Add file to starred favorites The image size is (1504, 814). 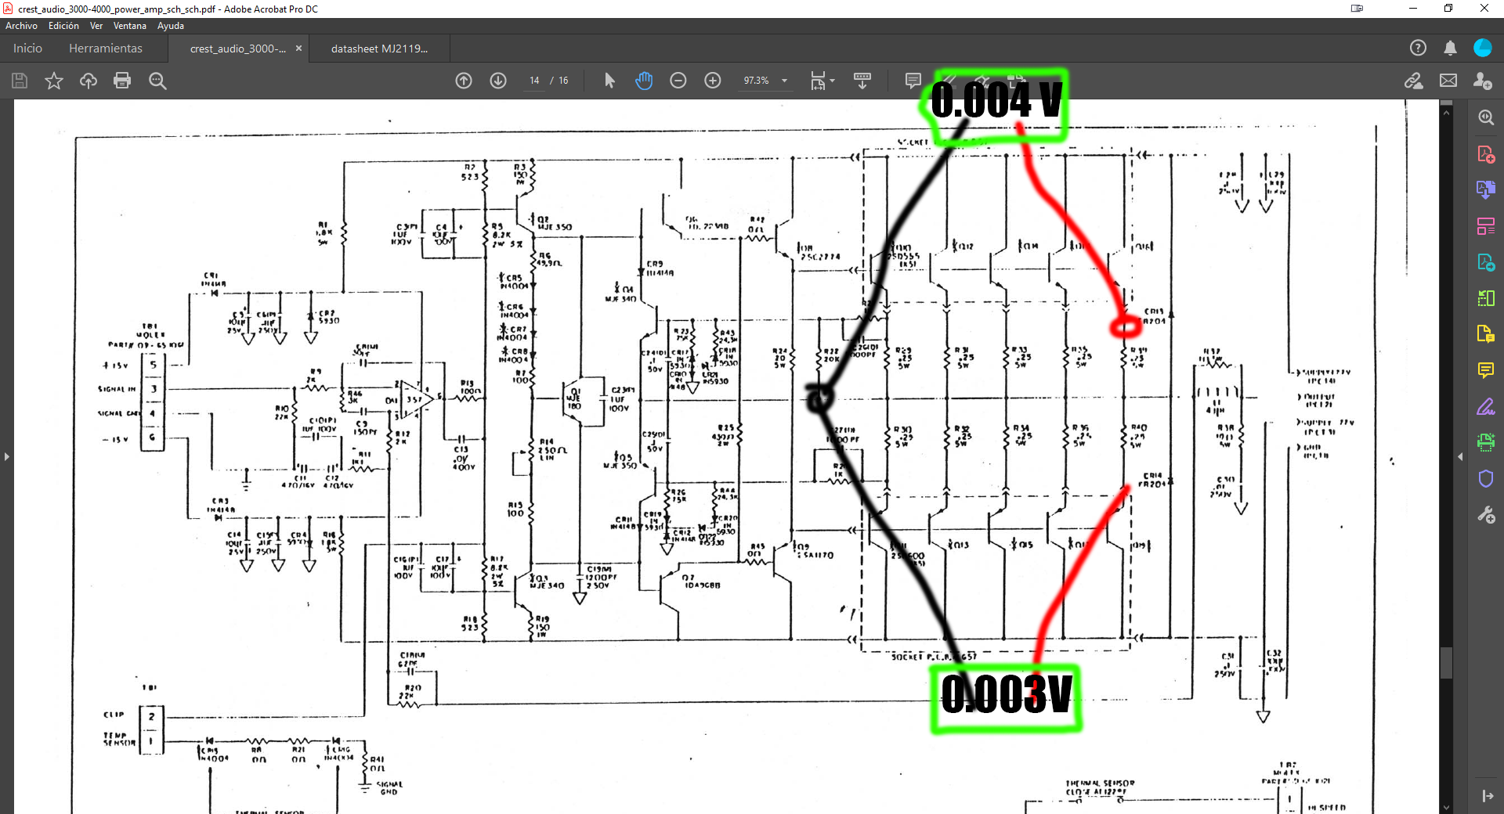[54, 81]
